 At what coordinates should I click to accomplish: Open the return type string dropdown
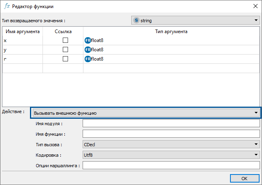(256, 20)
